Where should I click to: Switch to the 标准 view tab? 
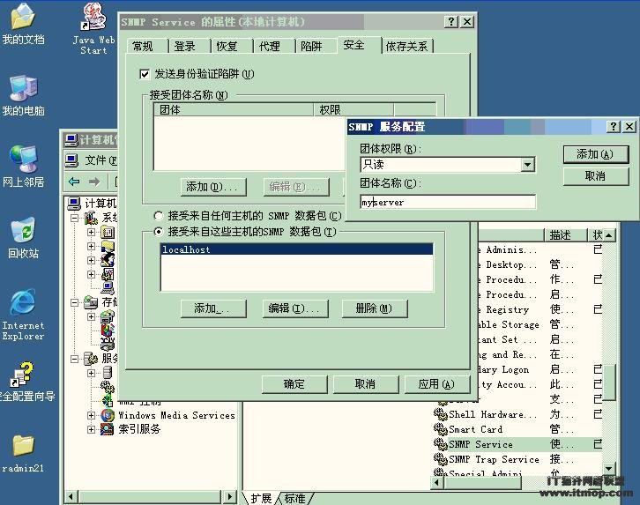click(294, 499)
